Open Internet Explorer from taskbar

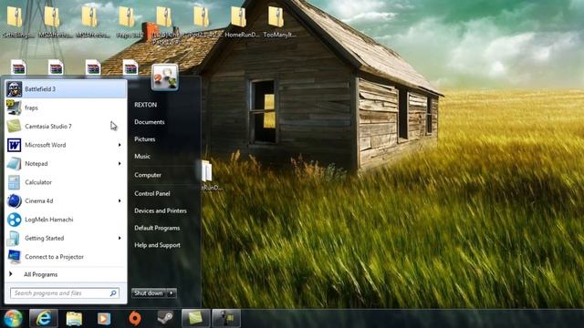[x=44, y=318]
